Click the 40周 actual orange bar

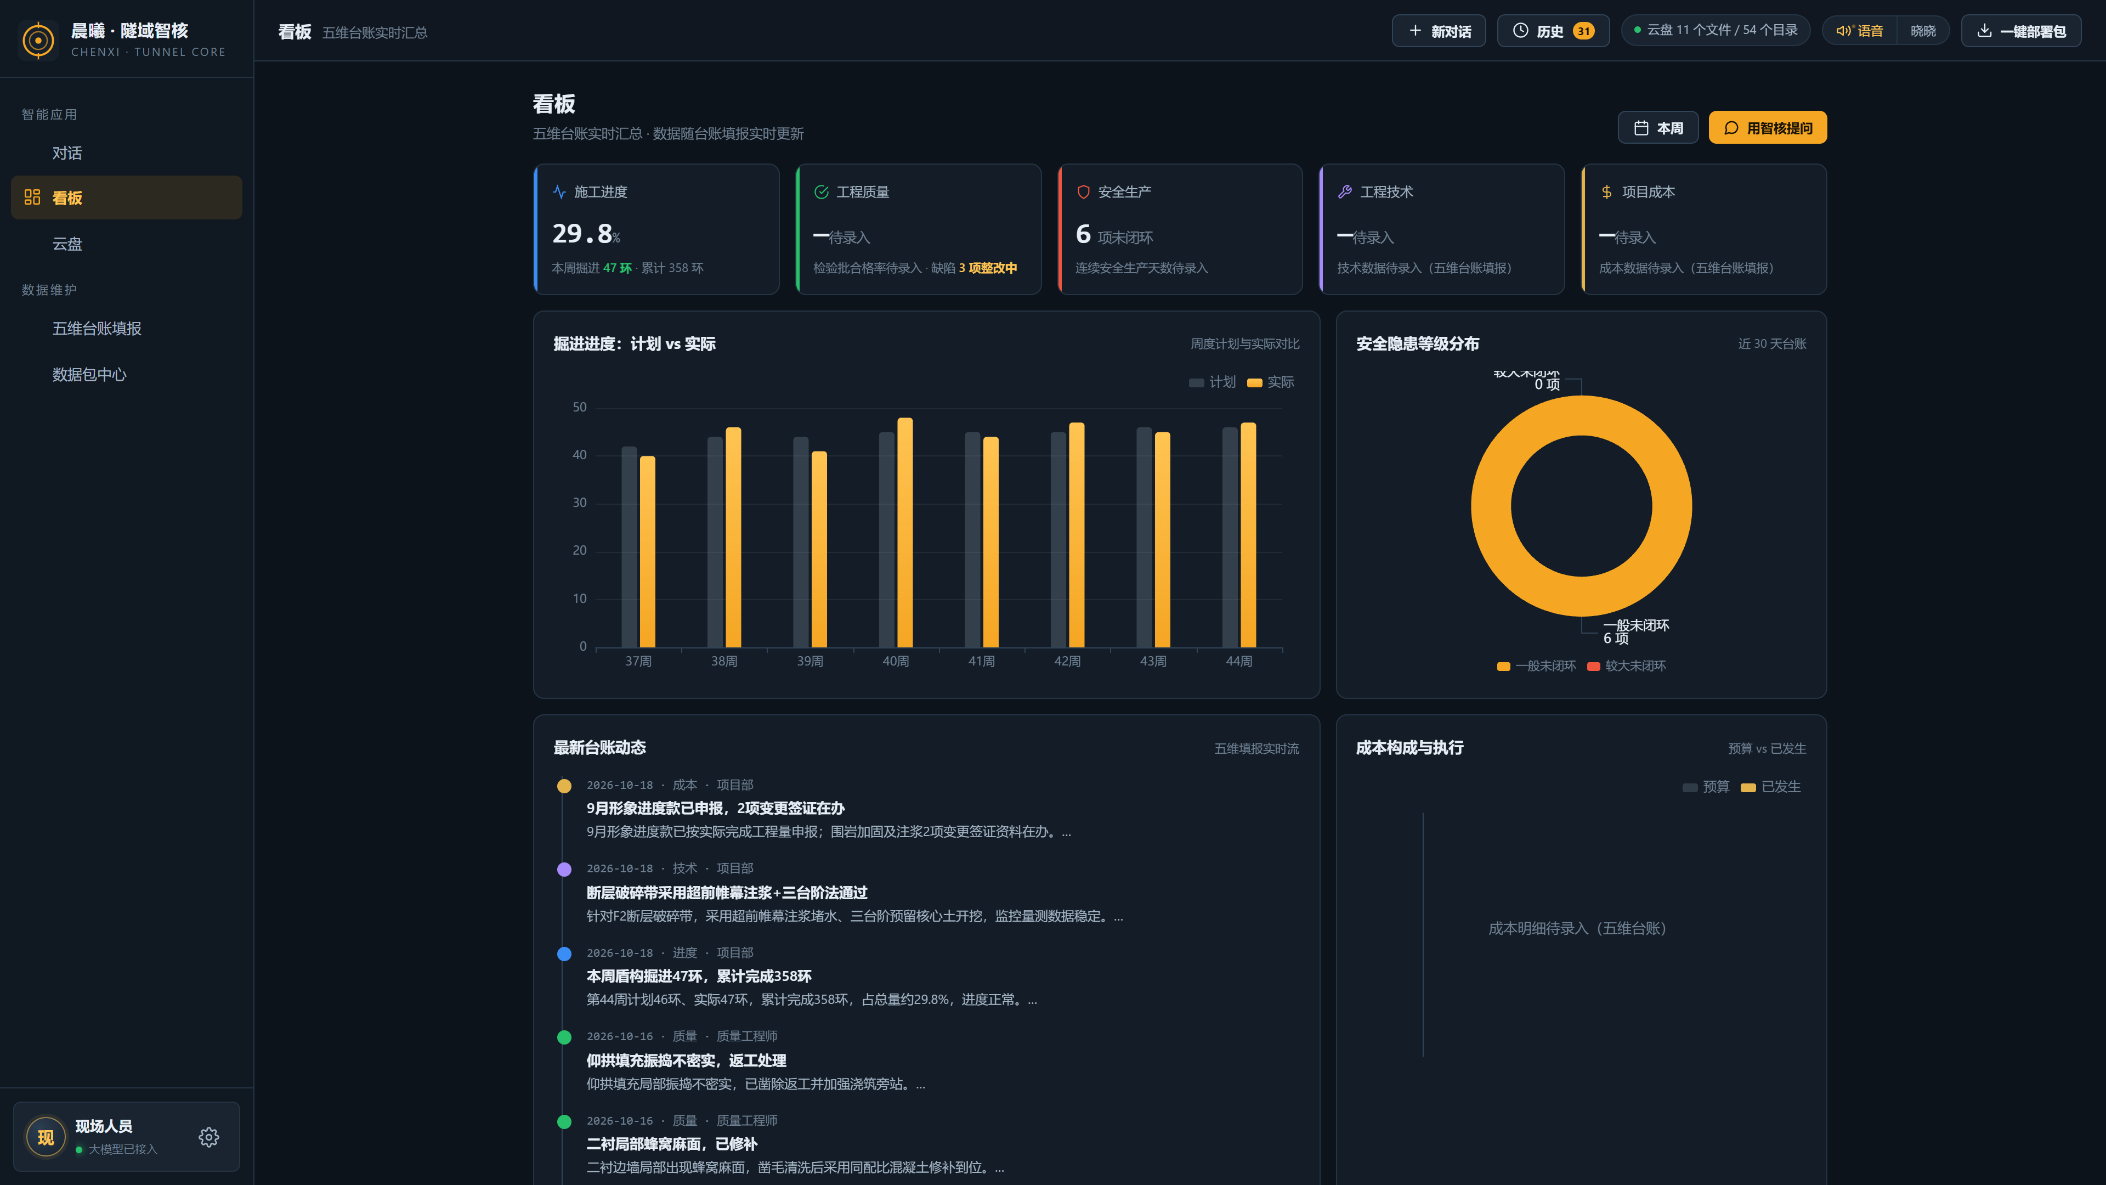tap(905, 532)
